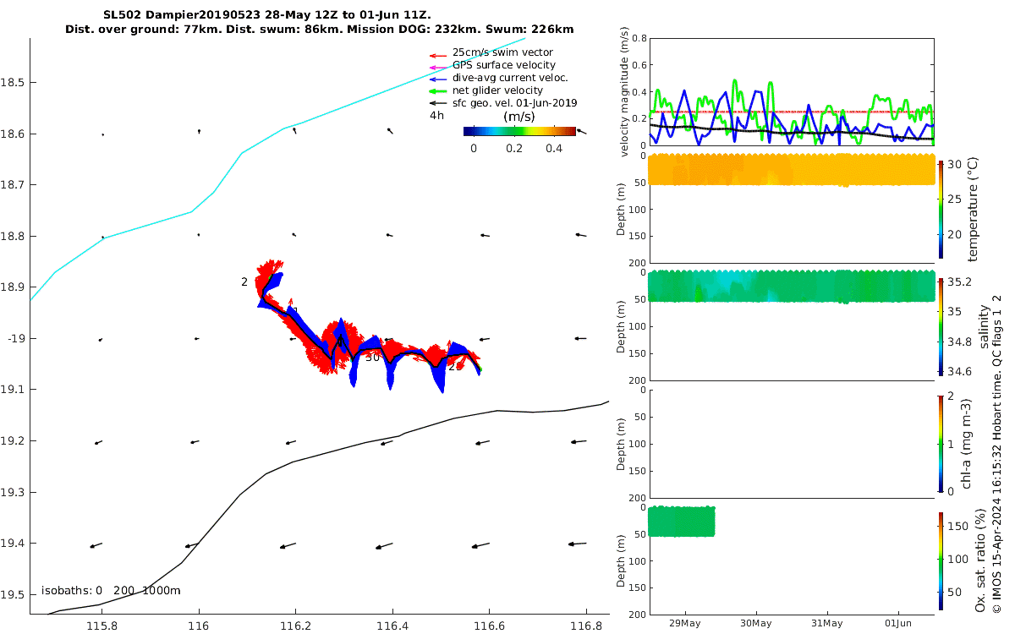
Task: Select the 'sfc geo. vel. 01-Jun-2019' legend label
Action: 515,103
